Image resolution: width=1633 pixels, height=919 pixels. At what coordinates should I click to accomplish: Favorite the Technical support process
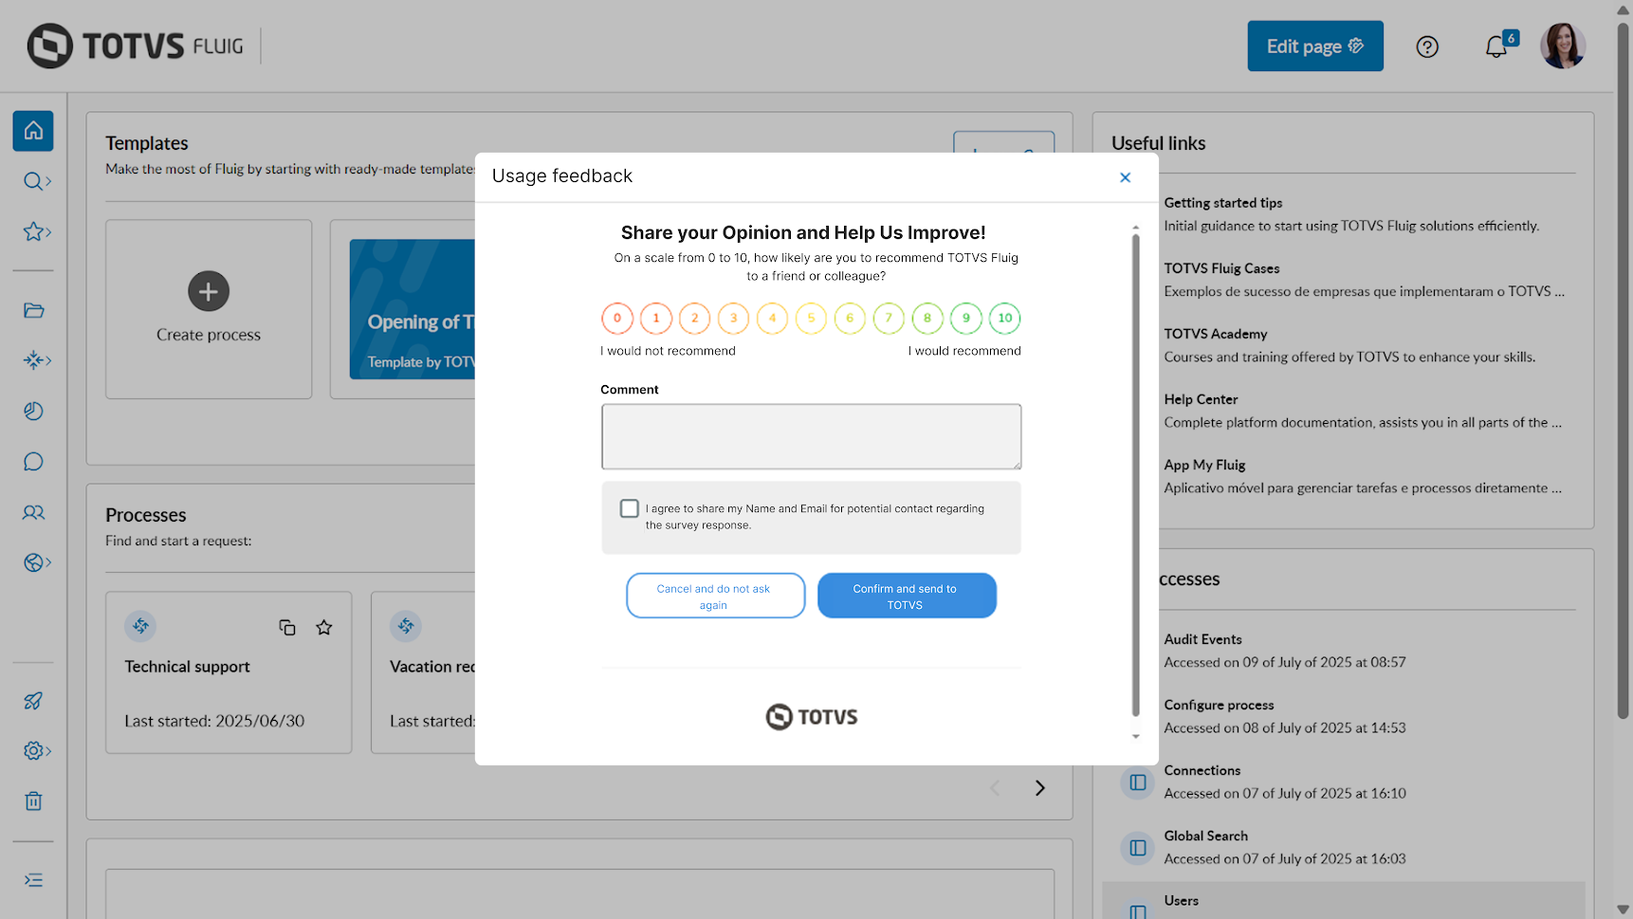point(324,627)
